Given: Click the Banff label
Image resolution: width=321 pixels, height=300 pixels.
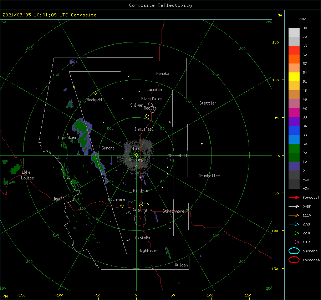Looking at the screenshot, I should 59,199.
